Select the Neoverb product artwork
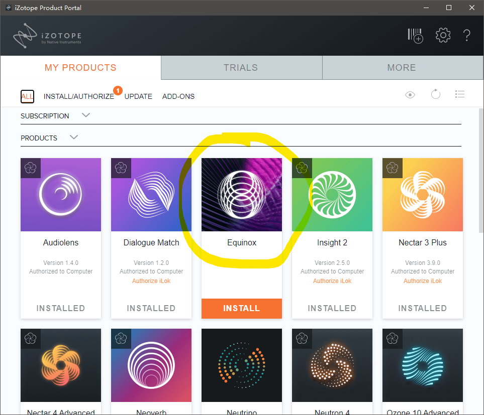The image size is (484, 415). 151,365
